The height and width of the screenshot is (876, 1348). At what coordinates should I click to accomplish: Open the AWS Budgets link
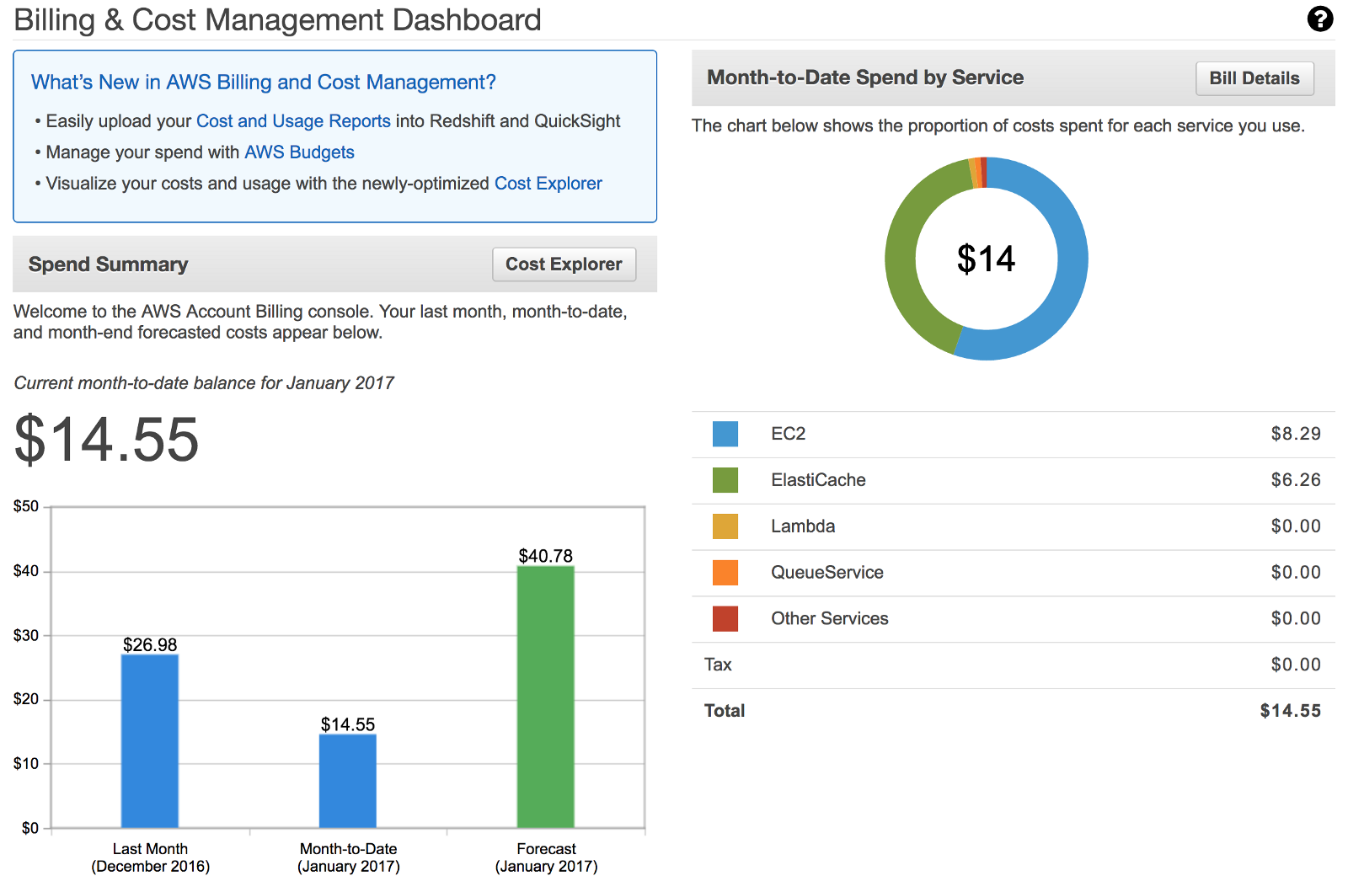click(x=299, y=152)
